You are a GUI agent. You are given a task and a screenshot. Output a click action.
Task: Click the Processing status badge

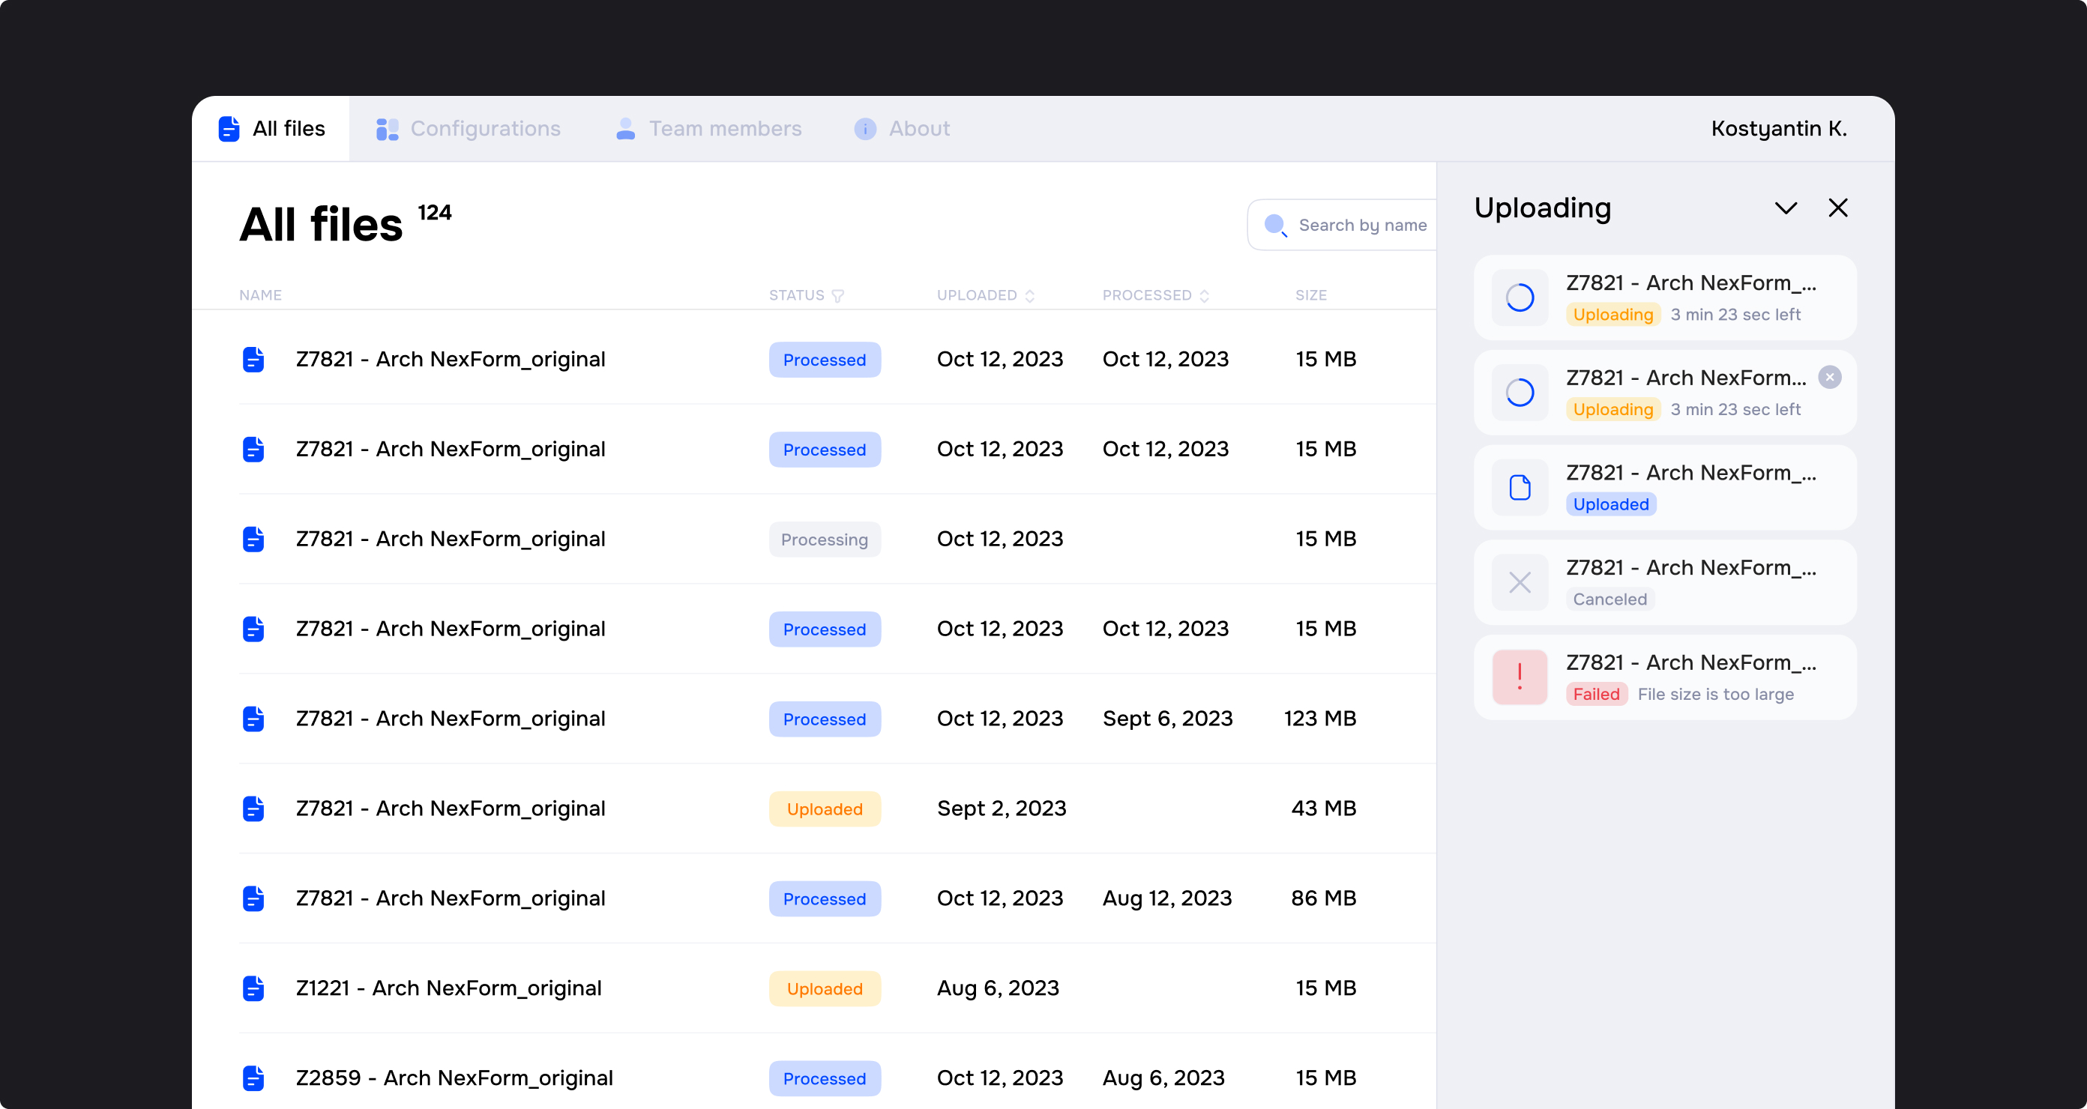[x=824, y=540]
